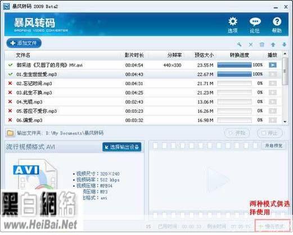Click the move down arrow toolbar icon
Viewport: 293px width, 235px height.
pyautogui.click(x=284, y=44)
